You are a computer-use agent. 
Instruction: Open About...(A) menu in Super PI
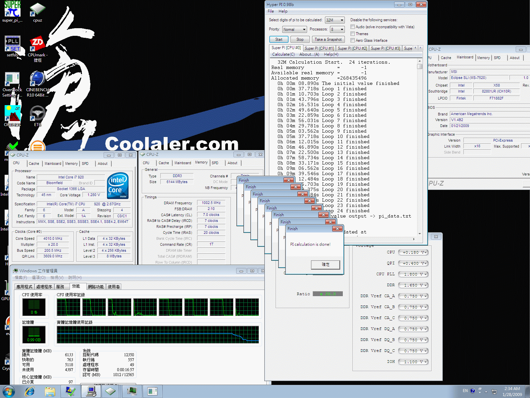tap(309, 54)
